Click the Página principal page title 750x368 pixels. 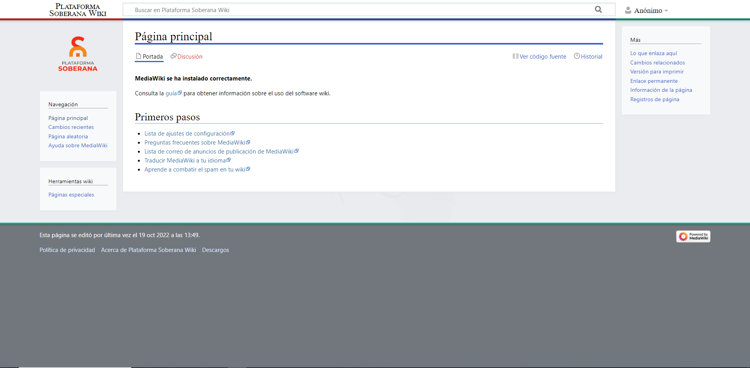point(173,36)
